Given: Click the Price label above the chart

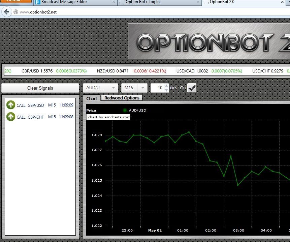Looking at the screenshot, I should pos(91,110).
